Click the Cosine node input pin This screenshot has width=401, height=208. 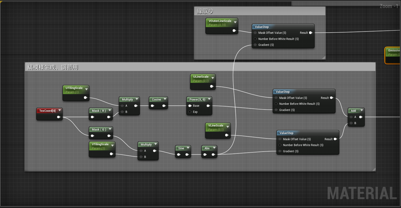tap(152, 106)
